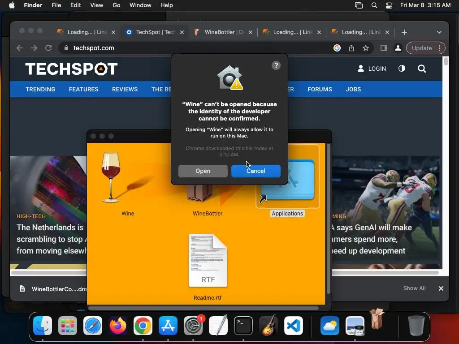Open Trash in the Dock
This screenshot has width=459, height=344.
416,325
